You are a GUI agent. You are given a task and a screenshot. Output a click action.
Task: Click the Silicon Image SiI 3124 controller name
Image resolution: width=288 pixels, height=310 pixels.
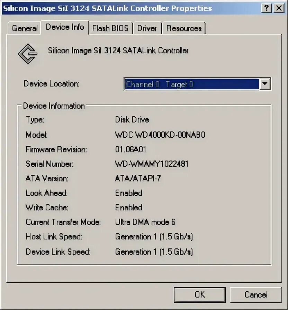coord(118,51)
